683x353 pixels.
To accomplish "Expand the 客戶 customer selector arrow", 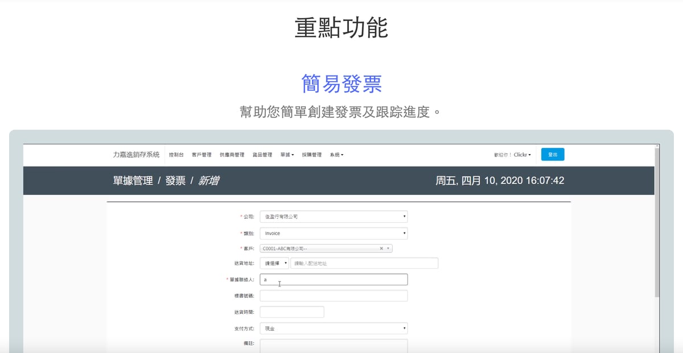I will (388, 248).
